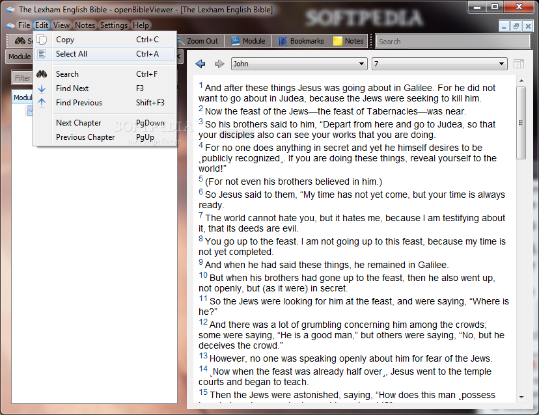Close the Edit menu via Edit

(x=42, y=25)
